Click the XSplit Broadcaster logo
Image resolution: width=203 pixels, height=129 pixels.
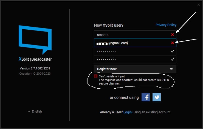tap(35, 43)
